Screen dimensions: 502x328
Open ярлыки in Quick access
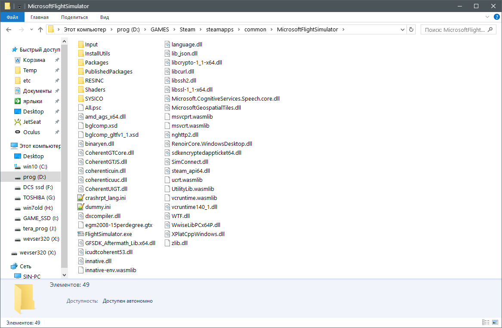[x=32, y=101]
